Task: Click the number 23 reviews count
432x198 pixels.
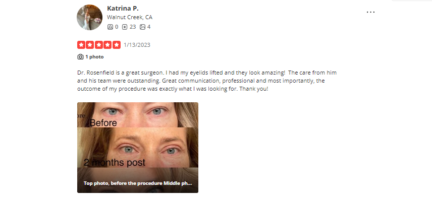Action: 133,27
